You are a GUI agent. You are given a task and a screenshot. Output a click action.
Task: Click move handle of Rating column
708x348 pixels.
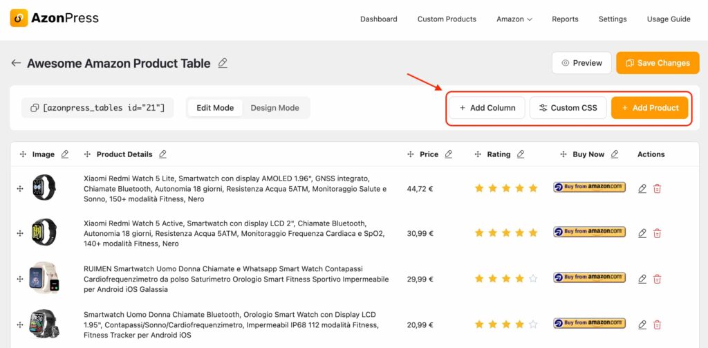[x=478, y=154]
